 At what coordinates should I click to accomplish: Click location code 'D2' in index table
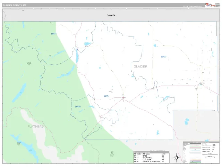[x=163, y=156]
